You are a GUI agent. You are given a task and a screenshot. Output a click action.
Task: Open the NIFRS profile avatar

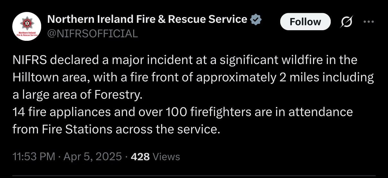[27, 27]
